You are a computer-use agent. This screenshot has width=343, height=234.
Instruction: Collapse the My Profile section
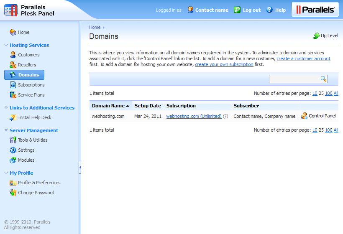[x=6, y=173]
